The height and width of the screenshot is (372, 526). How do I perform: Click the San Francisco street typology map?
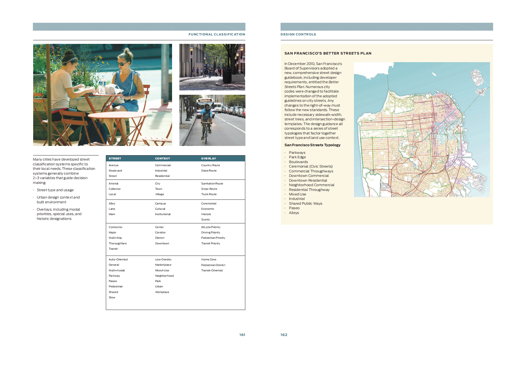(421, 129)
